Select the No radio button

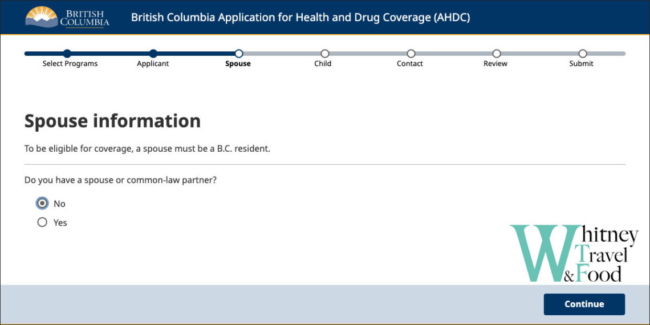[42, 204]
